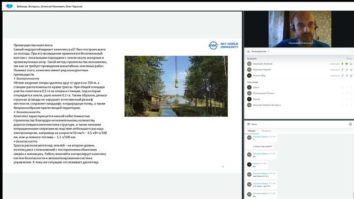
Task: Click the Экологичность bullet on the slide
Action: tap(27, 78)
